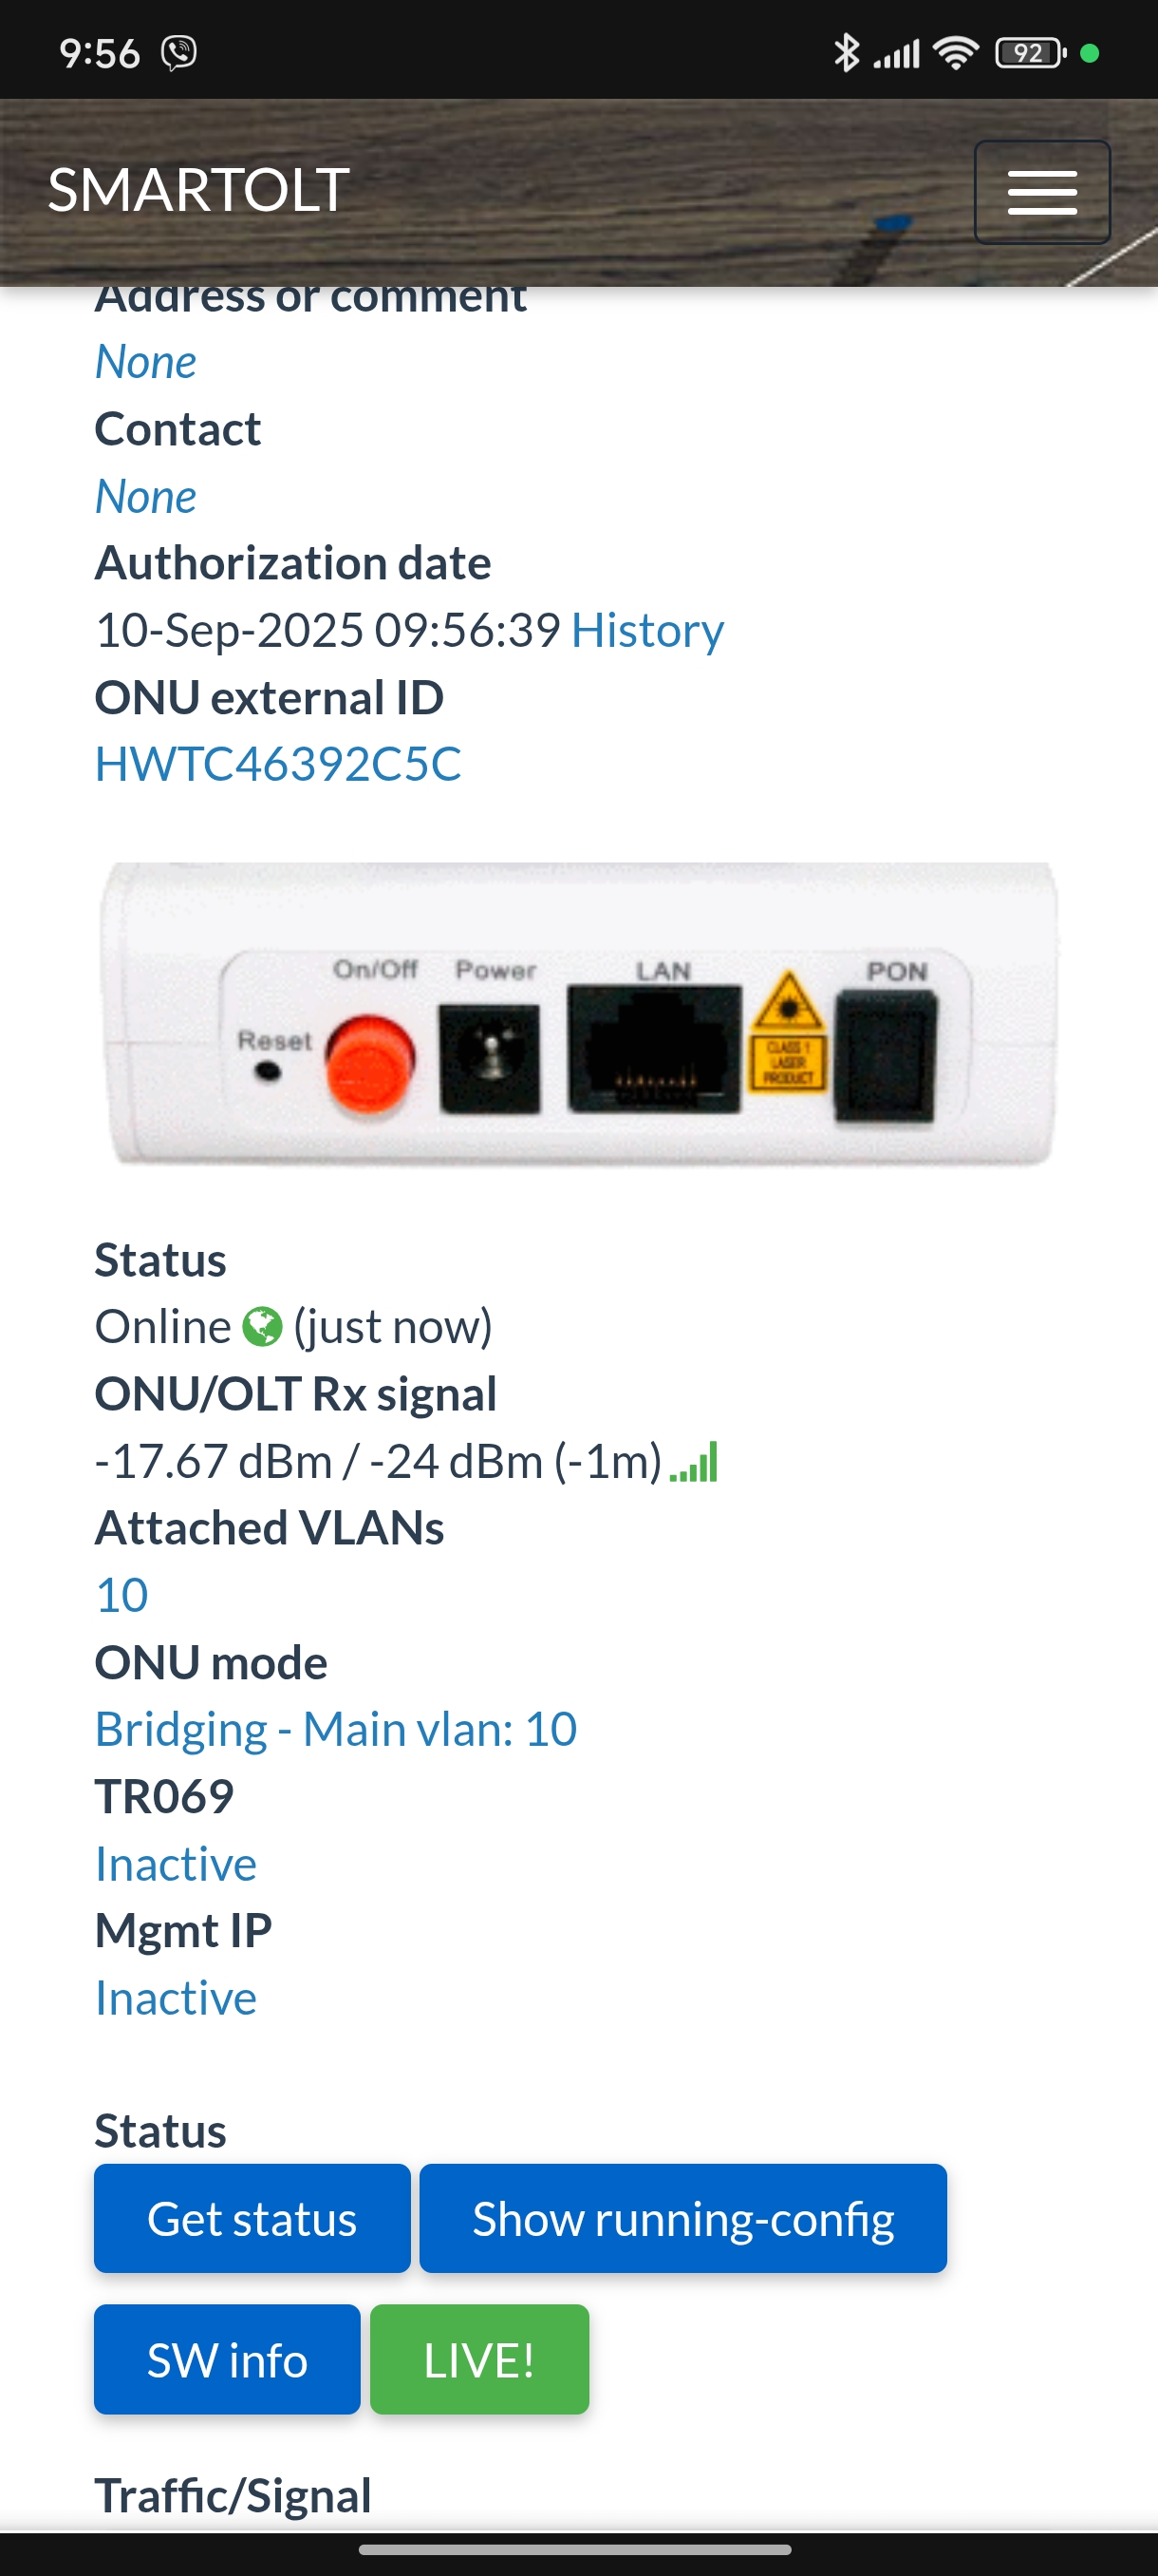Tap the cellular signal icon
1158x2576 pixels.
(896, 53)
